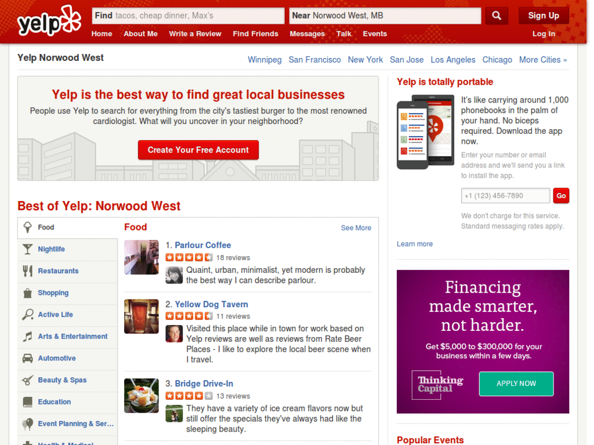Click the phone number input field
The width and height of the screenshot is (594, 445).
(x=505, y=196)
